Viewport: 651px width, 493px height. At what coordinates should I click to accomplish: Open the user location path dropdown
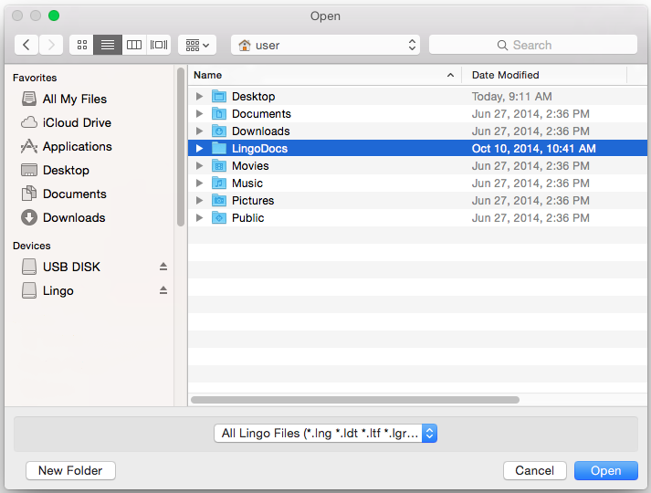coord(325,45)
